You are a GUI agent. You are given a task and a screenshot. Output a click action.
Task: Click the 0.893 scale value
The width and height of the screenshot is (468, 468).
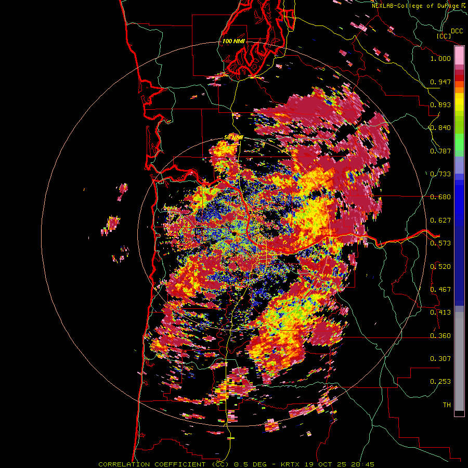pos(440,105)
